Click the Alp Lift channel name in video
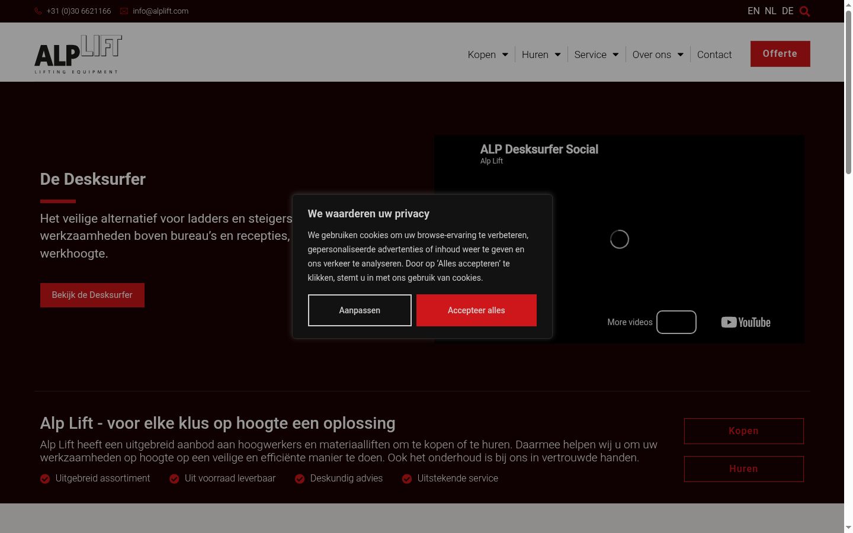 (492, 161)
